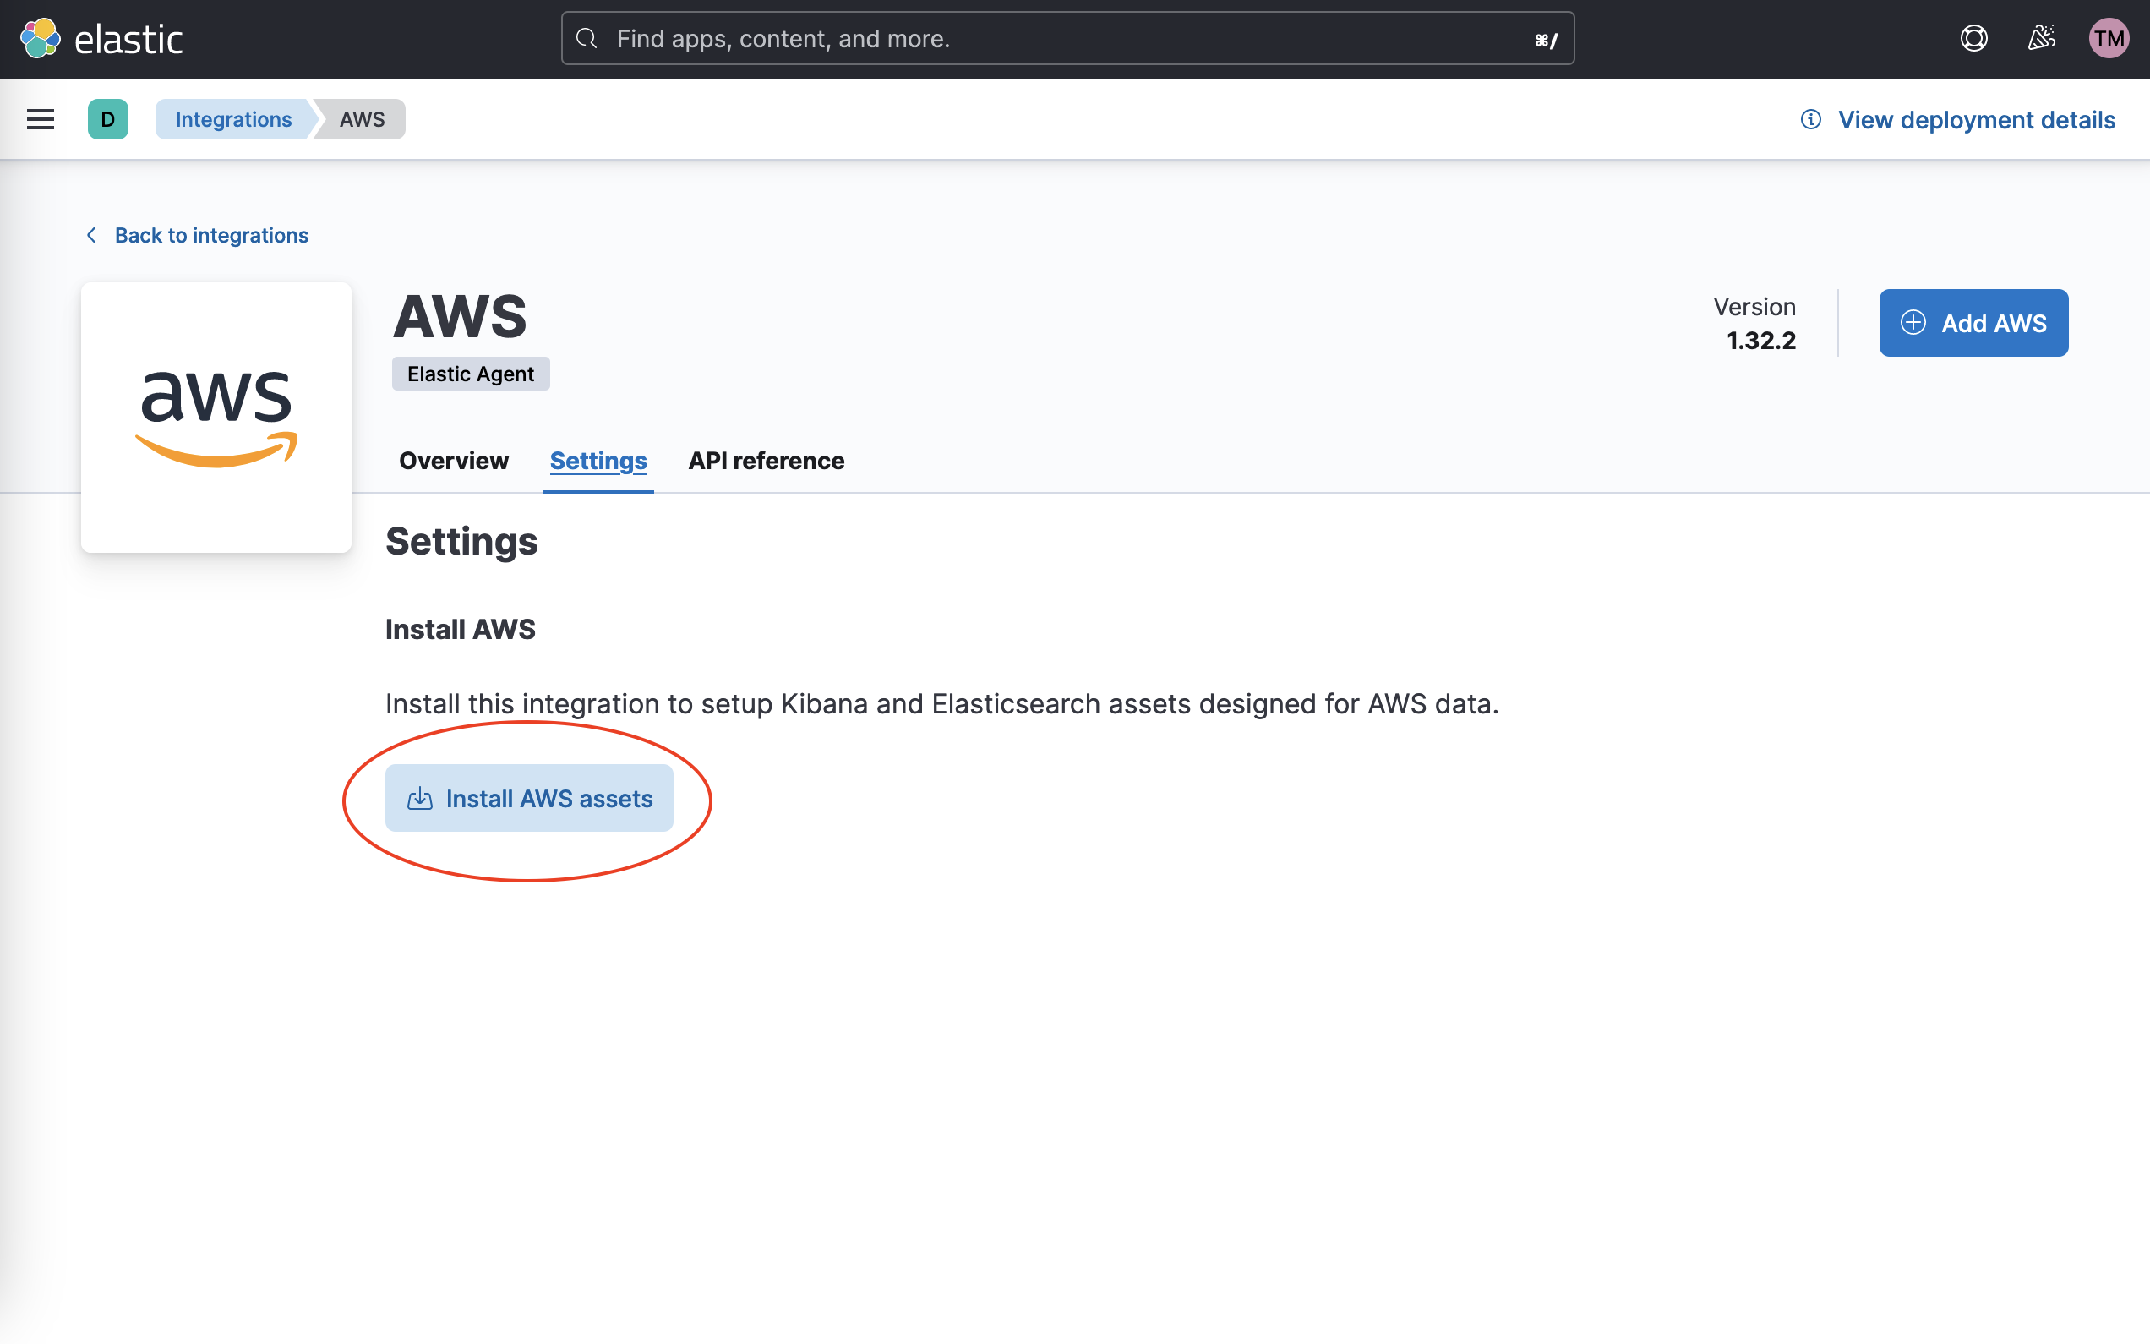The image size is (2150, 1344).
Task: Open the hamburger navigation menu
Action: 40,118
